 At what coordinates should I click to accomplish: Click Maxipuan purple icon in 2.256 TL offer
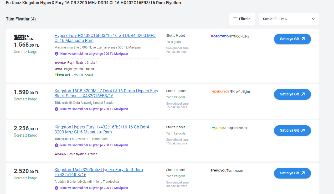point(56,145)
